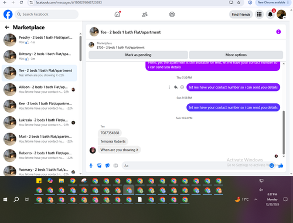
Task: Select the Tee conversation in list
Action: coord(39,73)
